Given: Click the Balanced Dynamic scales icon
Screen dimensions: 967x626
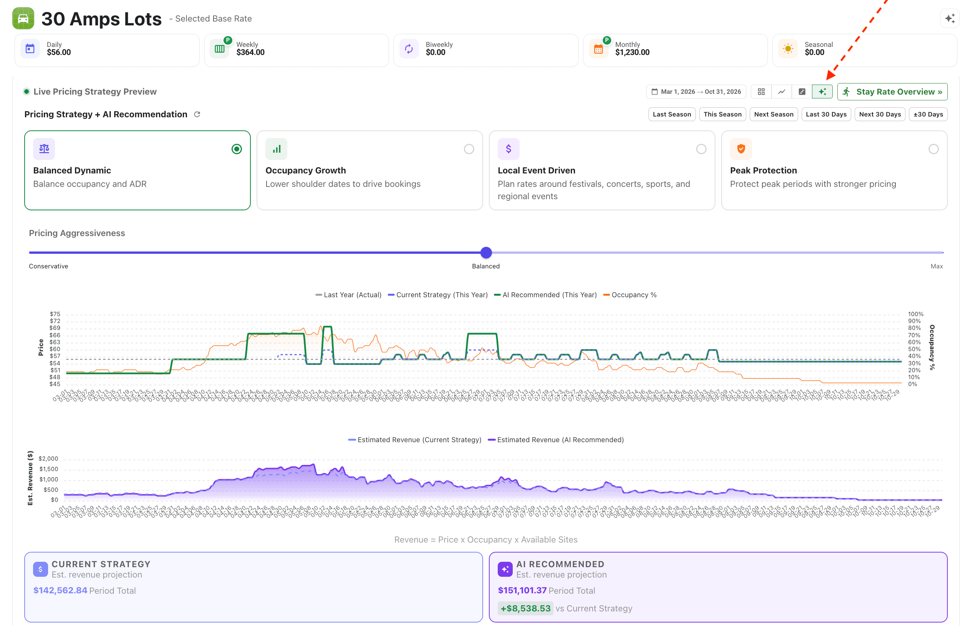Looking at the screenshot, I should click(x=44, y=149).
